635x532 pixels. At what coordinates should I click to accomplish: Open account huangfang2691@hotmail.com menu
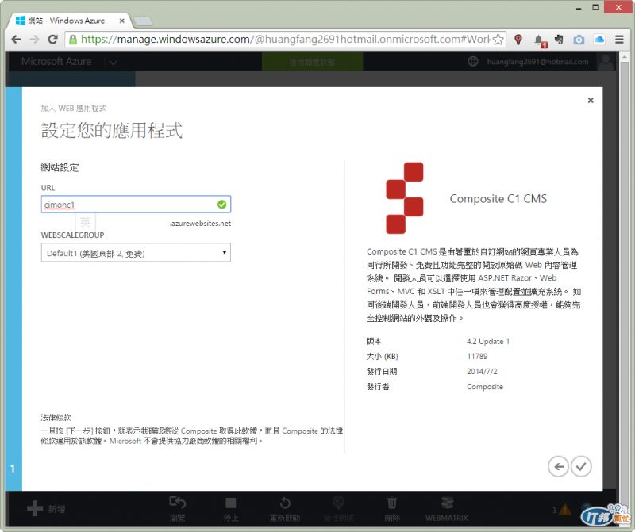[537, 62]
